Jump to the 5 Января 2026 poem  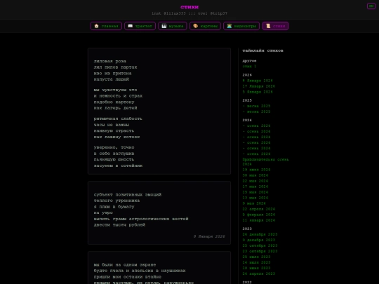tap(258, 92)
